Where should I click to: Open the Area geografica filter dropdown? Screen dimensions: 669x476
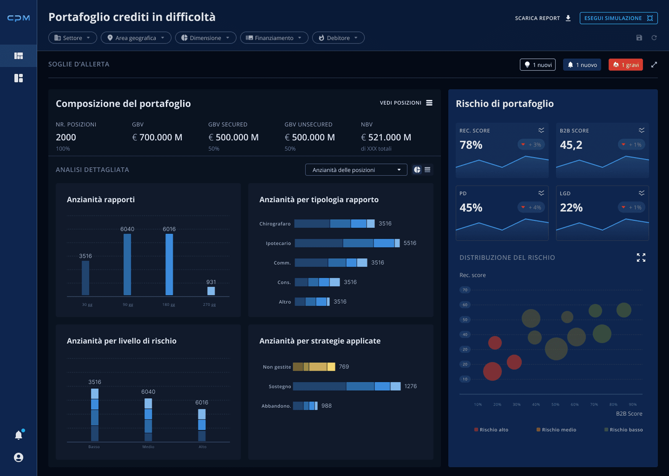(x=136, y=38)
